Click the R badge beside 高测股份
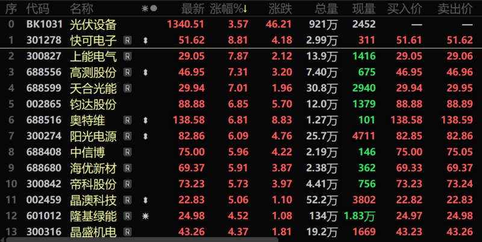The height and width of the screenshot is (242, 482). (x=128, y=72)
